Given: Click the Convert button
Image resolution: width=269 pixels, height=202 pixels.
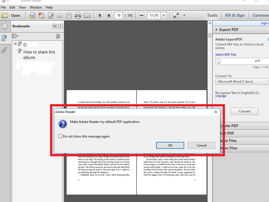Looking at the screenshot, I should click(244, 111).
